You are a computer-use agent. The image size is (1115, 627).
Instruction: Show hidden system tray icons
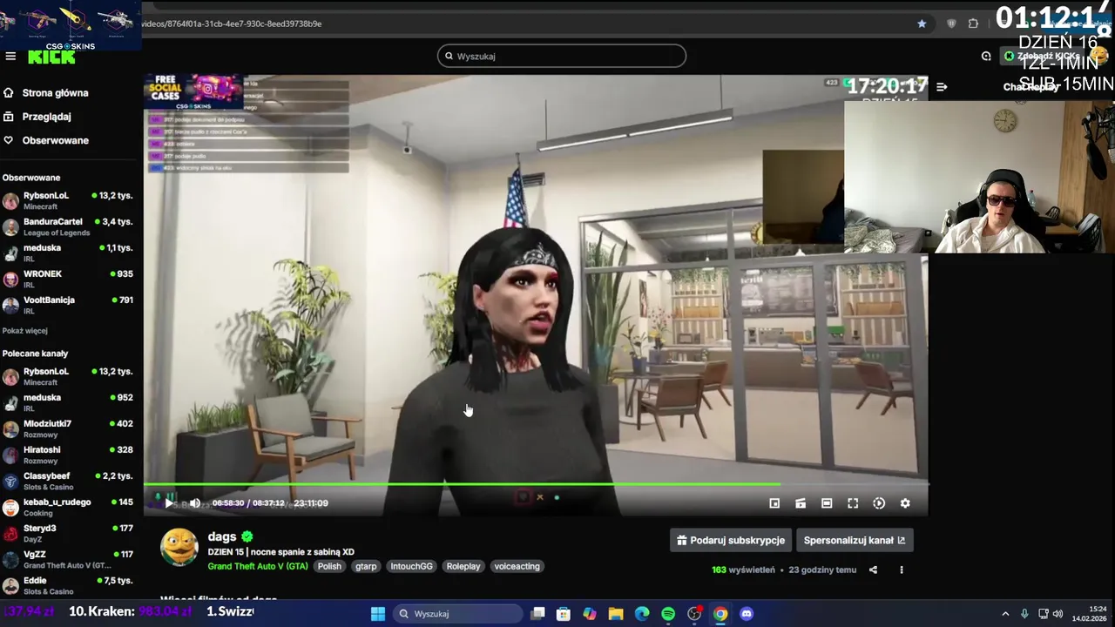click(1005, 614)
